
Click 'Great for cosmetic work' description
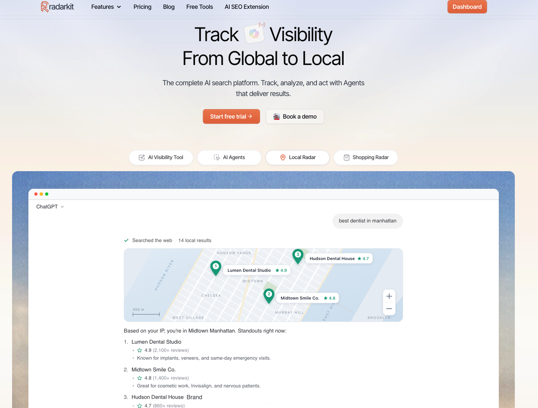click(199, 386)
